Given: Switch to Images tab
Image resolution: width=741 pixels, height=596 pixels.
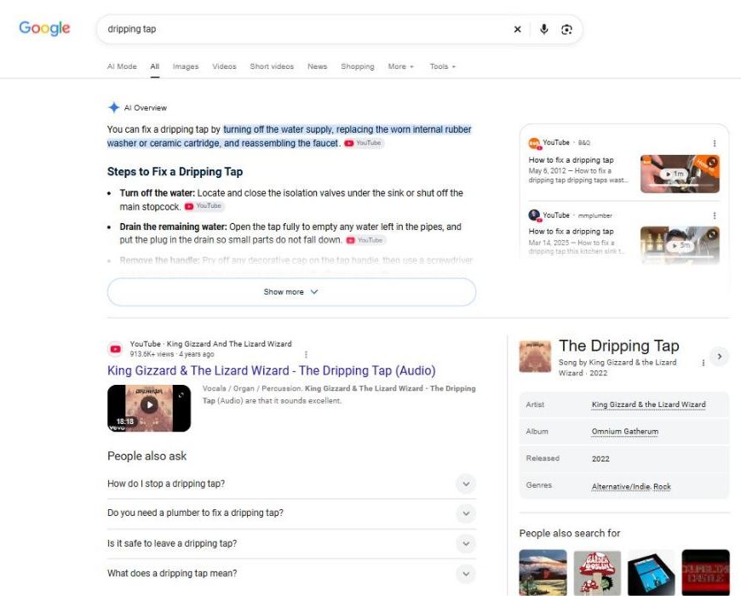Looking at the screenshot, I should (186, 66).
